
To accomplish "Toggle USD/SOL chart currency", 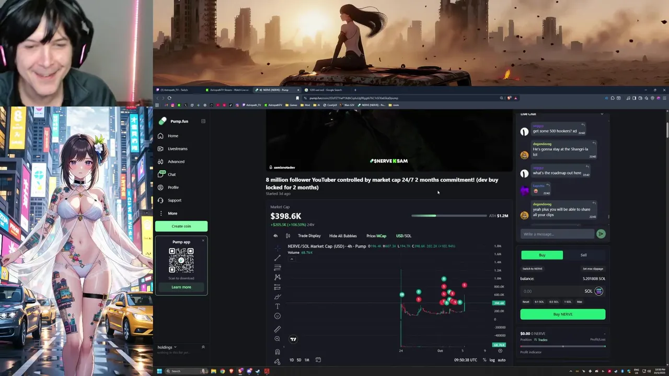I will tap(403, 236).
